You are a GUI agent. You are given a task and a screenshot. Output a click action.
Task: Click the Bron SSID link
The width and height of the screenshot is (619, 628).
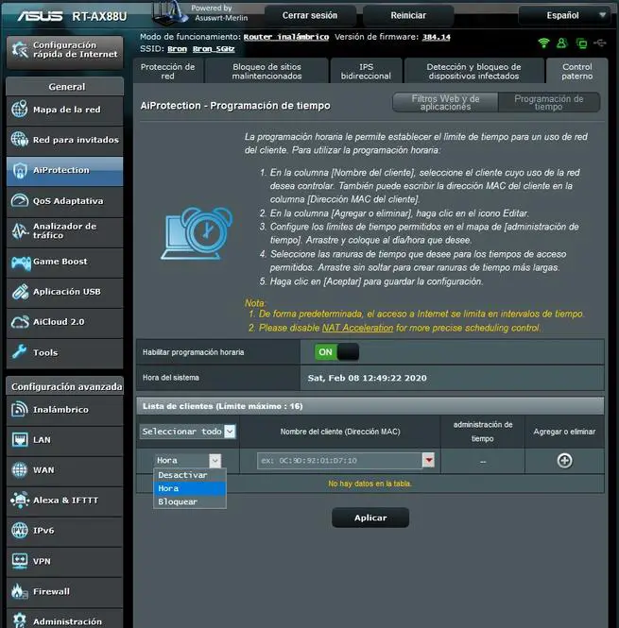click(x=178, y=49)
